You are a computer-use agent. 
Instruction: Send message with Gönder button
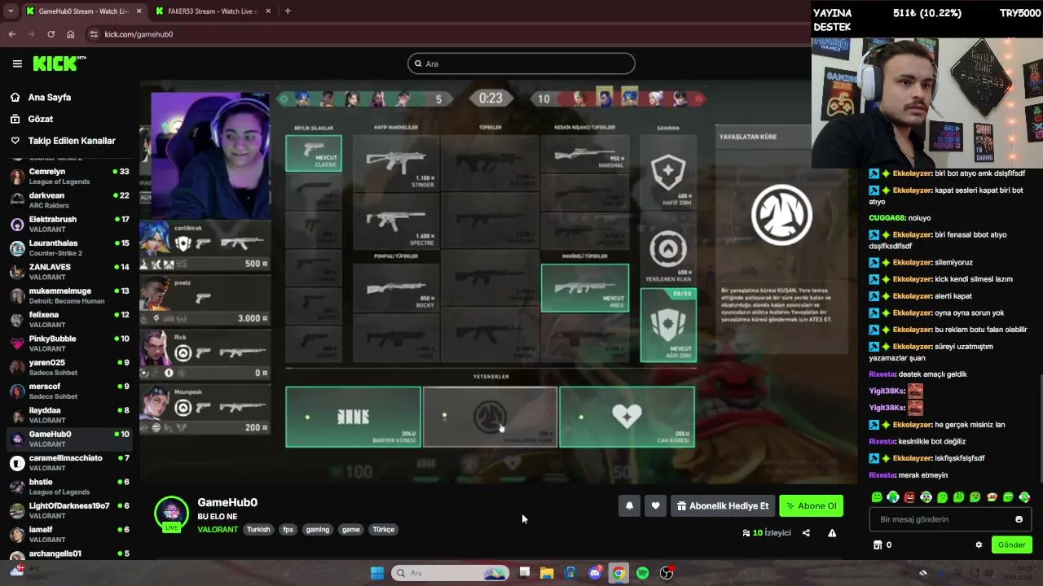(x=1012, y=545)
